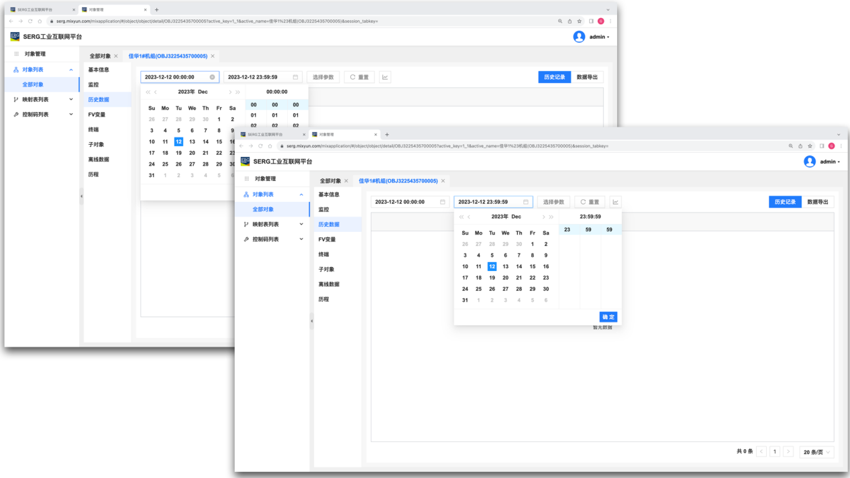Collapse the 对象列表 menu in the front window
This screenshot has width=850, height=478.
(x=301, y=194)
